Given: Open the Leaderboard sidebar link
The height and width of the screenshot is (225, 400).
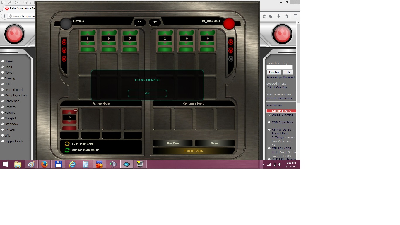Looking at the screenshot, I should coord(13,90).
